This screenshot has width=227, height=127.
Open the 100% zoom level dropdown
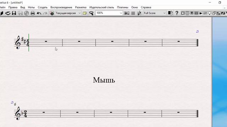[x=121, y=13]
